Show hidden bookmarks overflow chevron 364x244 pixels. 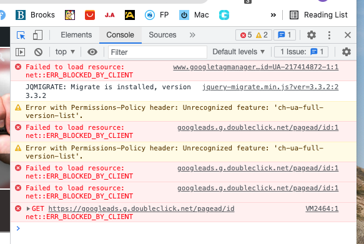click(x=273, y=15)
